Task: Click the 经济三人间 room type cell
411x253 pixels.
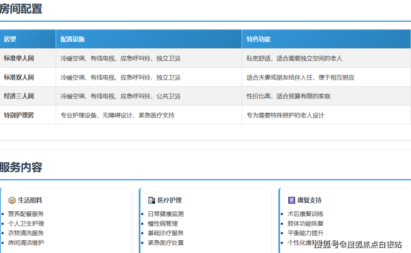Action: coord(19,96)
